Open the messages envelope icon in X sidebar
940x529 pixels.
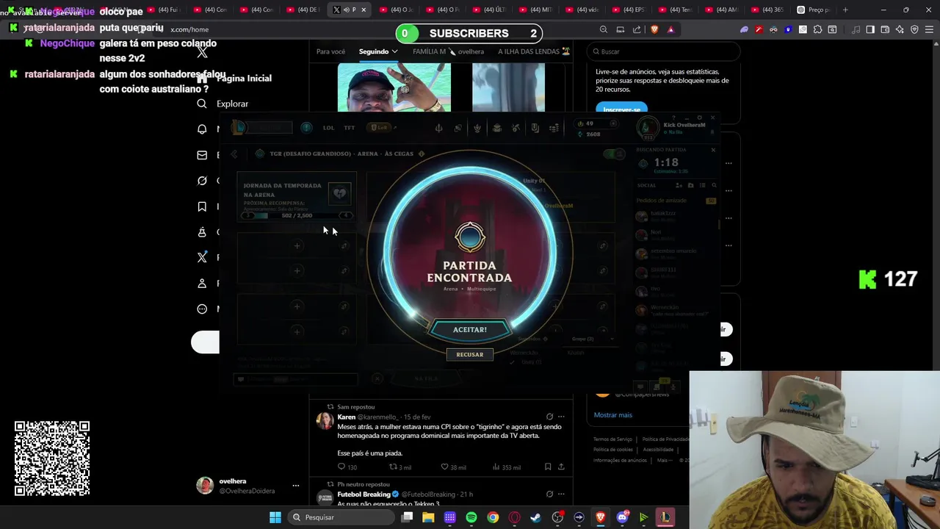coord(202,155)
